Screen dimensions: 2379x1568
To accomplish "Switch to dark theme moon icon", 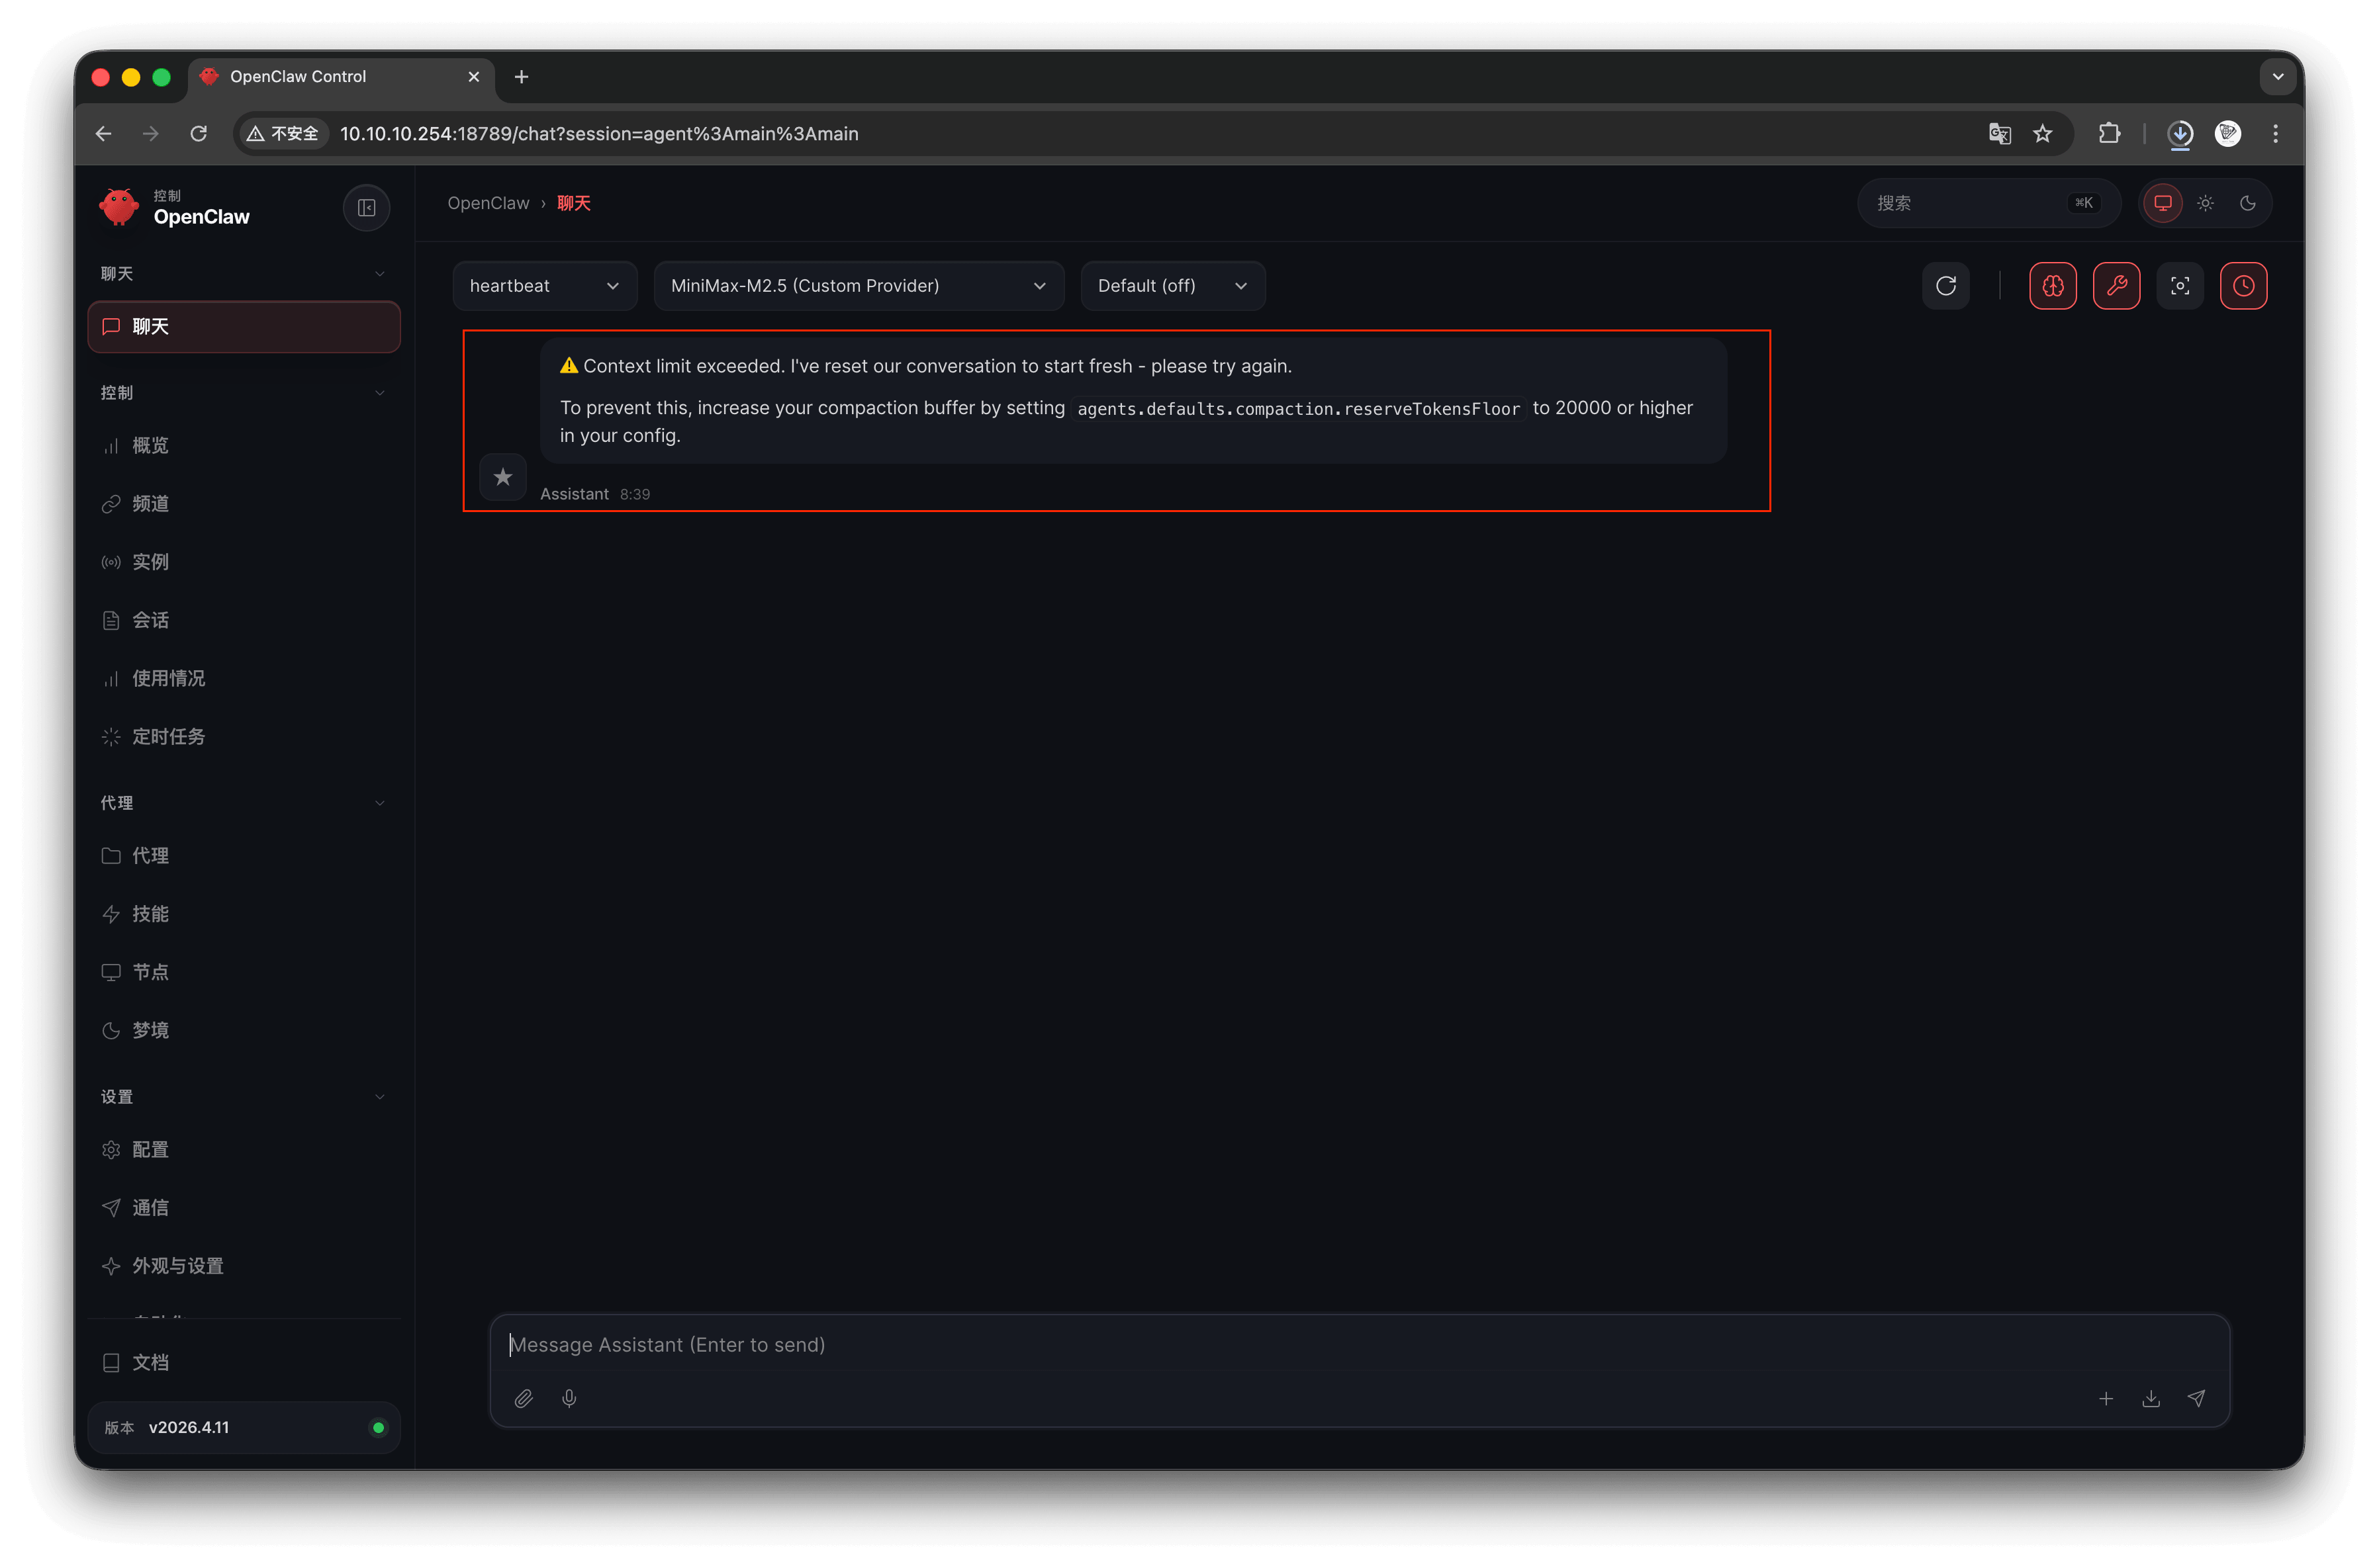I will tap(2247, 203).
